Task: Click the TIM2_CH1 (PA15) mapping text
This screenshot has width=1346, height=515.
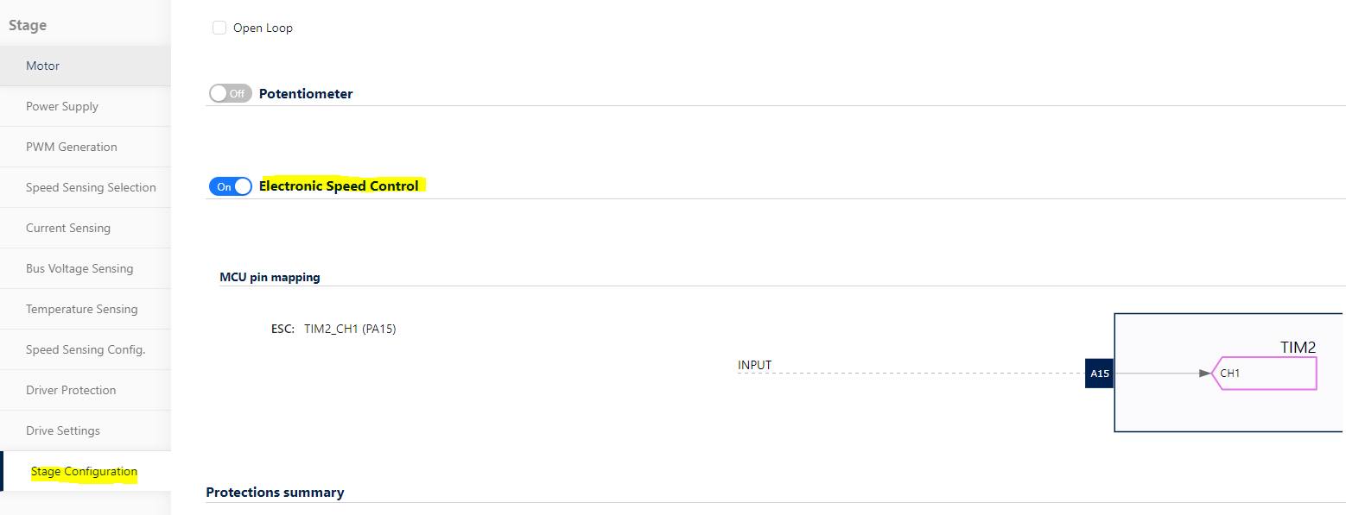Action: point(350,329)
